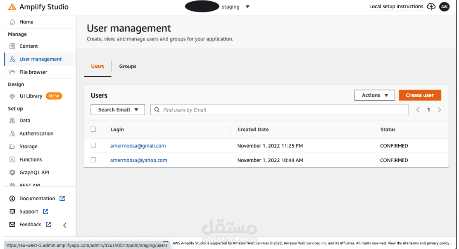Click the Authentication icon in sidebar
Viewport: 459px width, 249px height.
(12, 134)
